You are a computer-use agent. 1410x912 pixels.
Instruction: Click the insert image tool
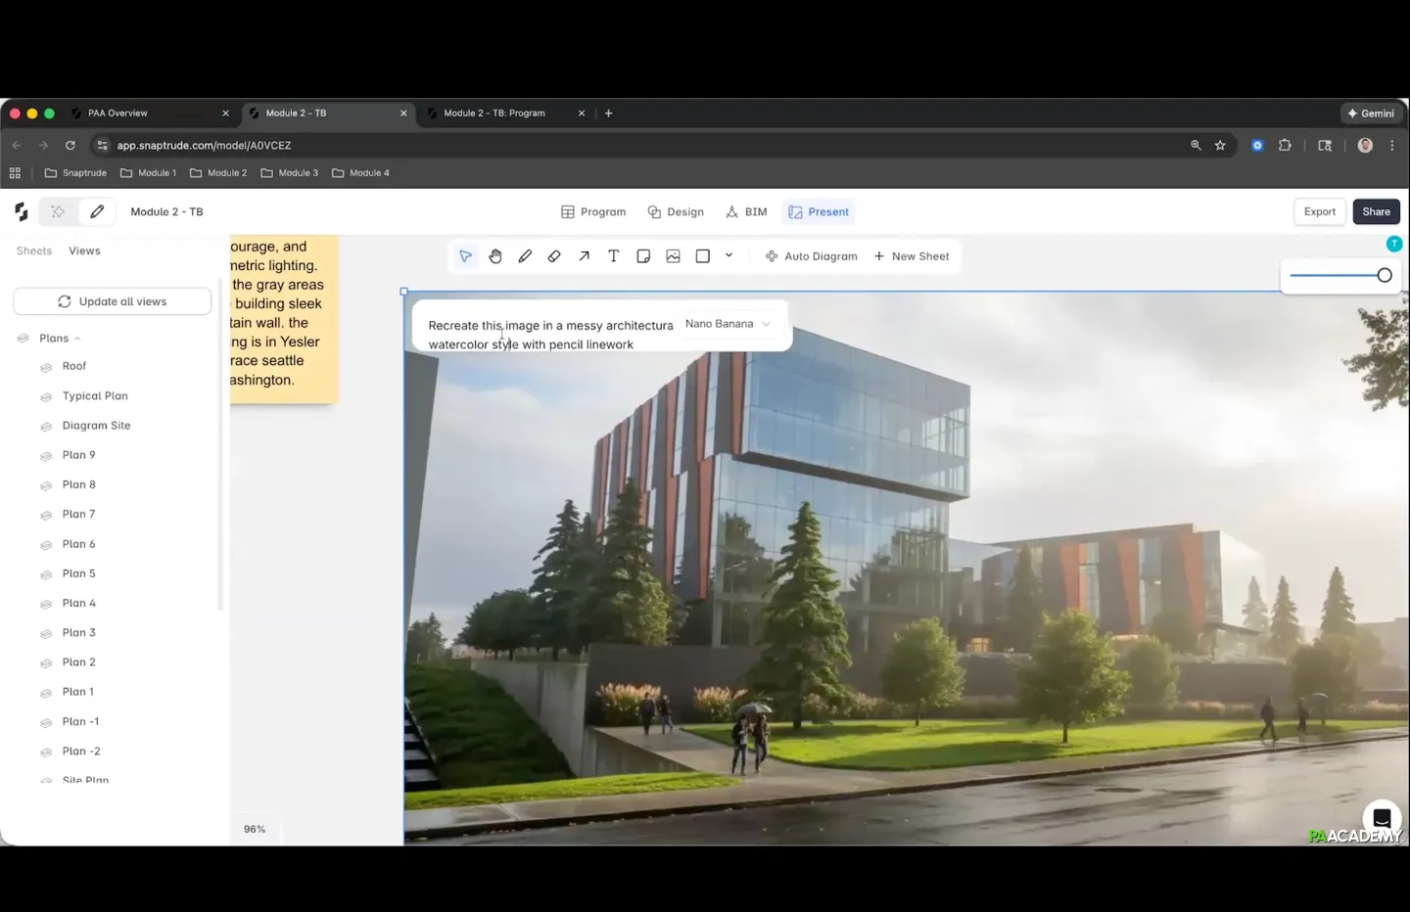tap(673, 256)
